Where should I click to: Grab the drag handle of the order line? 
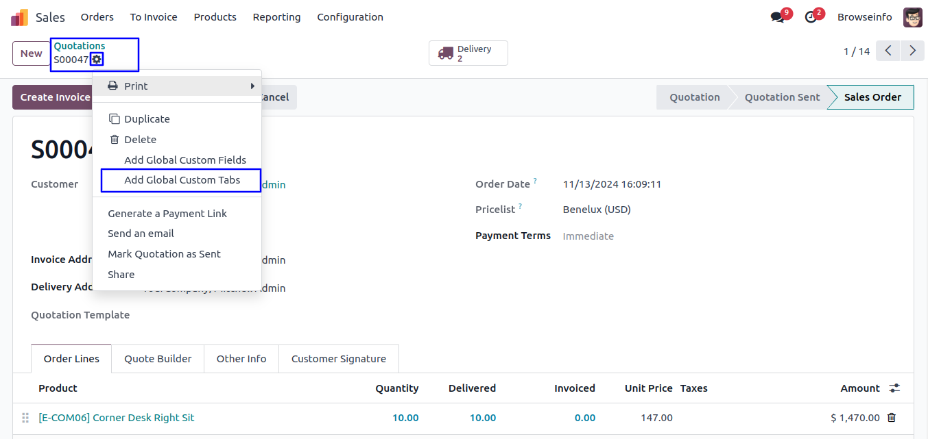point(25,418)
